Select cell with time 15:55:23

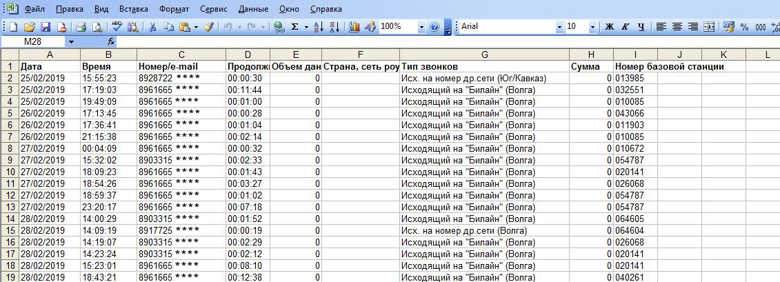108,78
